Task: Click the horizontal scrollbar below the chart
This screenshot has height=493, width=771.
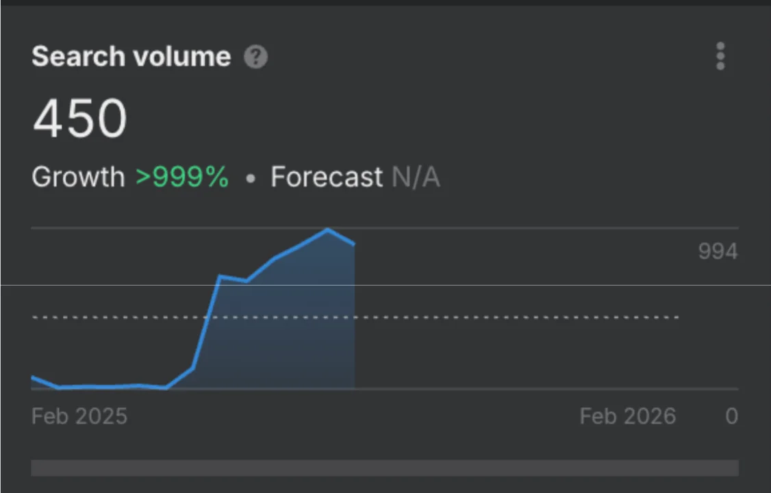Action: [x=385, y=468]
